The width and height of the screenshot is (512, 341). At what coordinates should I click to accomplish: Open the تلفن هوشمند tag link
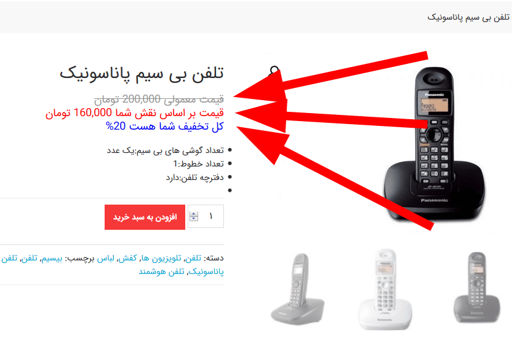(x=161, y=272)
